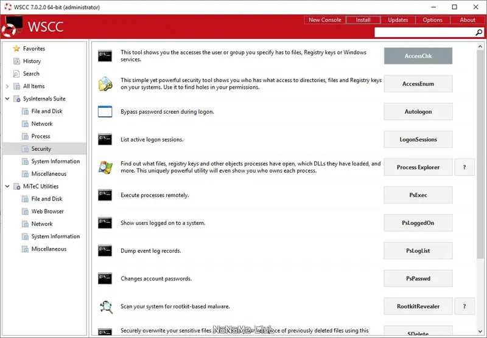Image resolution: width=487 pixels, height=338 pixels.
Task: Launch AccessChk
Action: point(418,56)
